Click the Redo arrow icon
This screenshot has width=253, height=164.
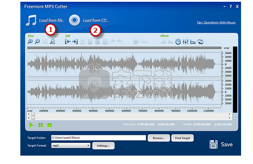point(112,42)
